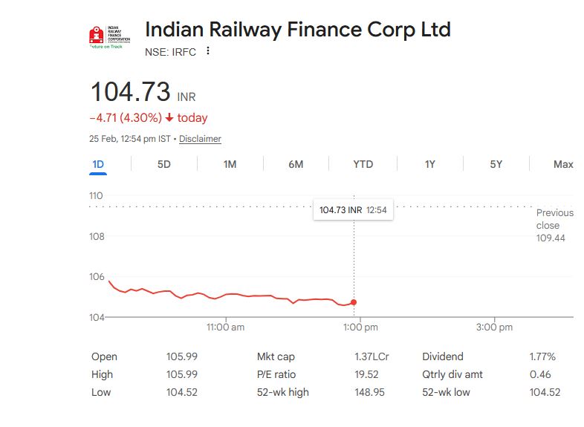Image resolution: width=584 pixels, height=427 pixels.
Task: Show the 6M chart range
Action: click(x=296, y=164)
